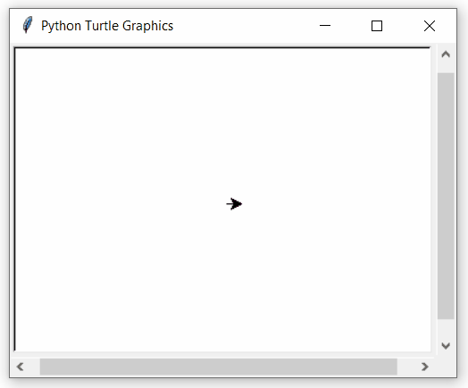Click the vertical scrollbar thumb
468x388 pixels.
click(x=446, y=196)
